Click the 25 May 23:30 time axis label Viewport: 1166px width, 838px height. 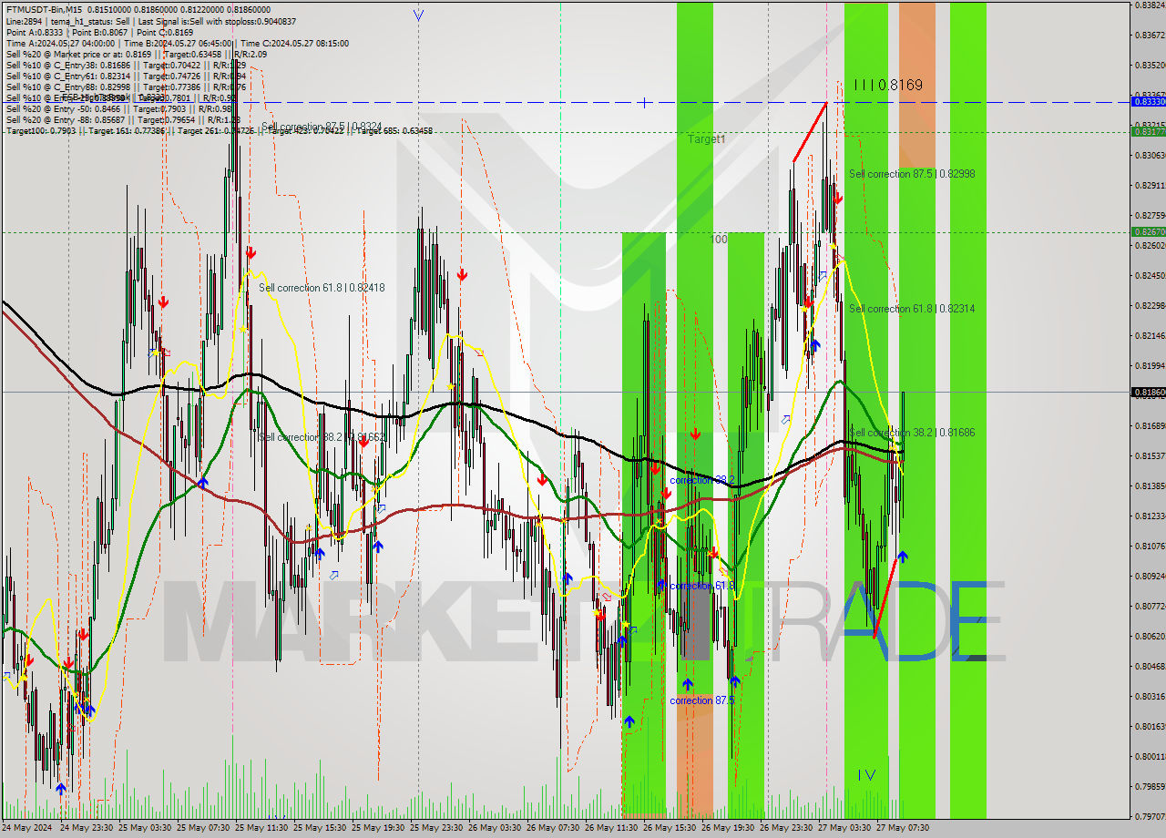click(437, 828)
